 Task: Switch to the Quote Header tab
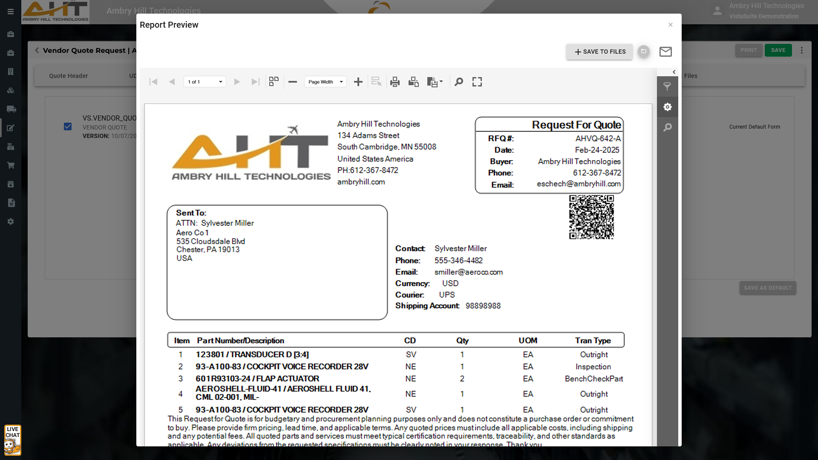(68, 76)
